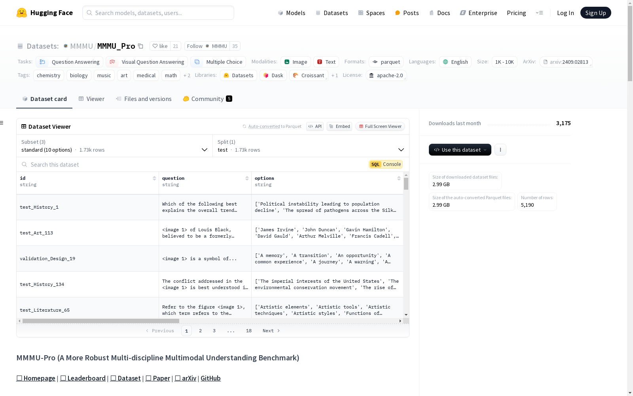Select the Multiple Choice task tag
The image size is (633, 396).
coord(218,62)
